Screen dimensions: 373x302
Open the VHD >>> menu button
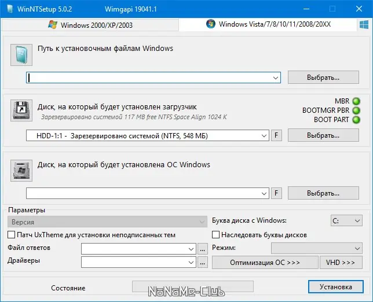coord(341,262)
